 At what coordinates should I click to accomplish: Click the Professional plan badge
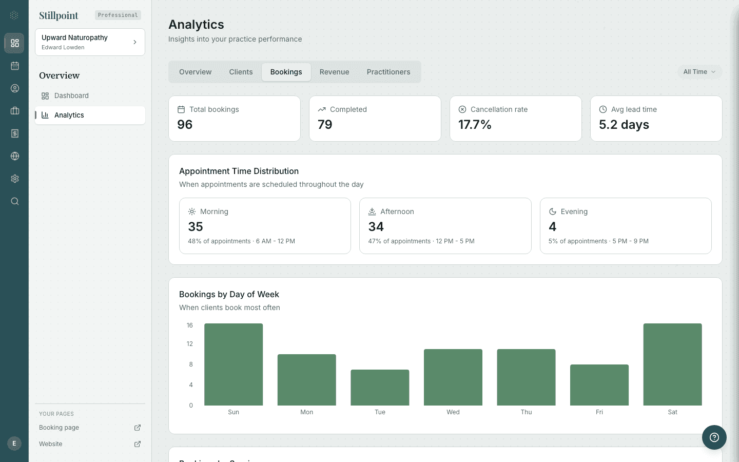click(118, 15)
